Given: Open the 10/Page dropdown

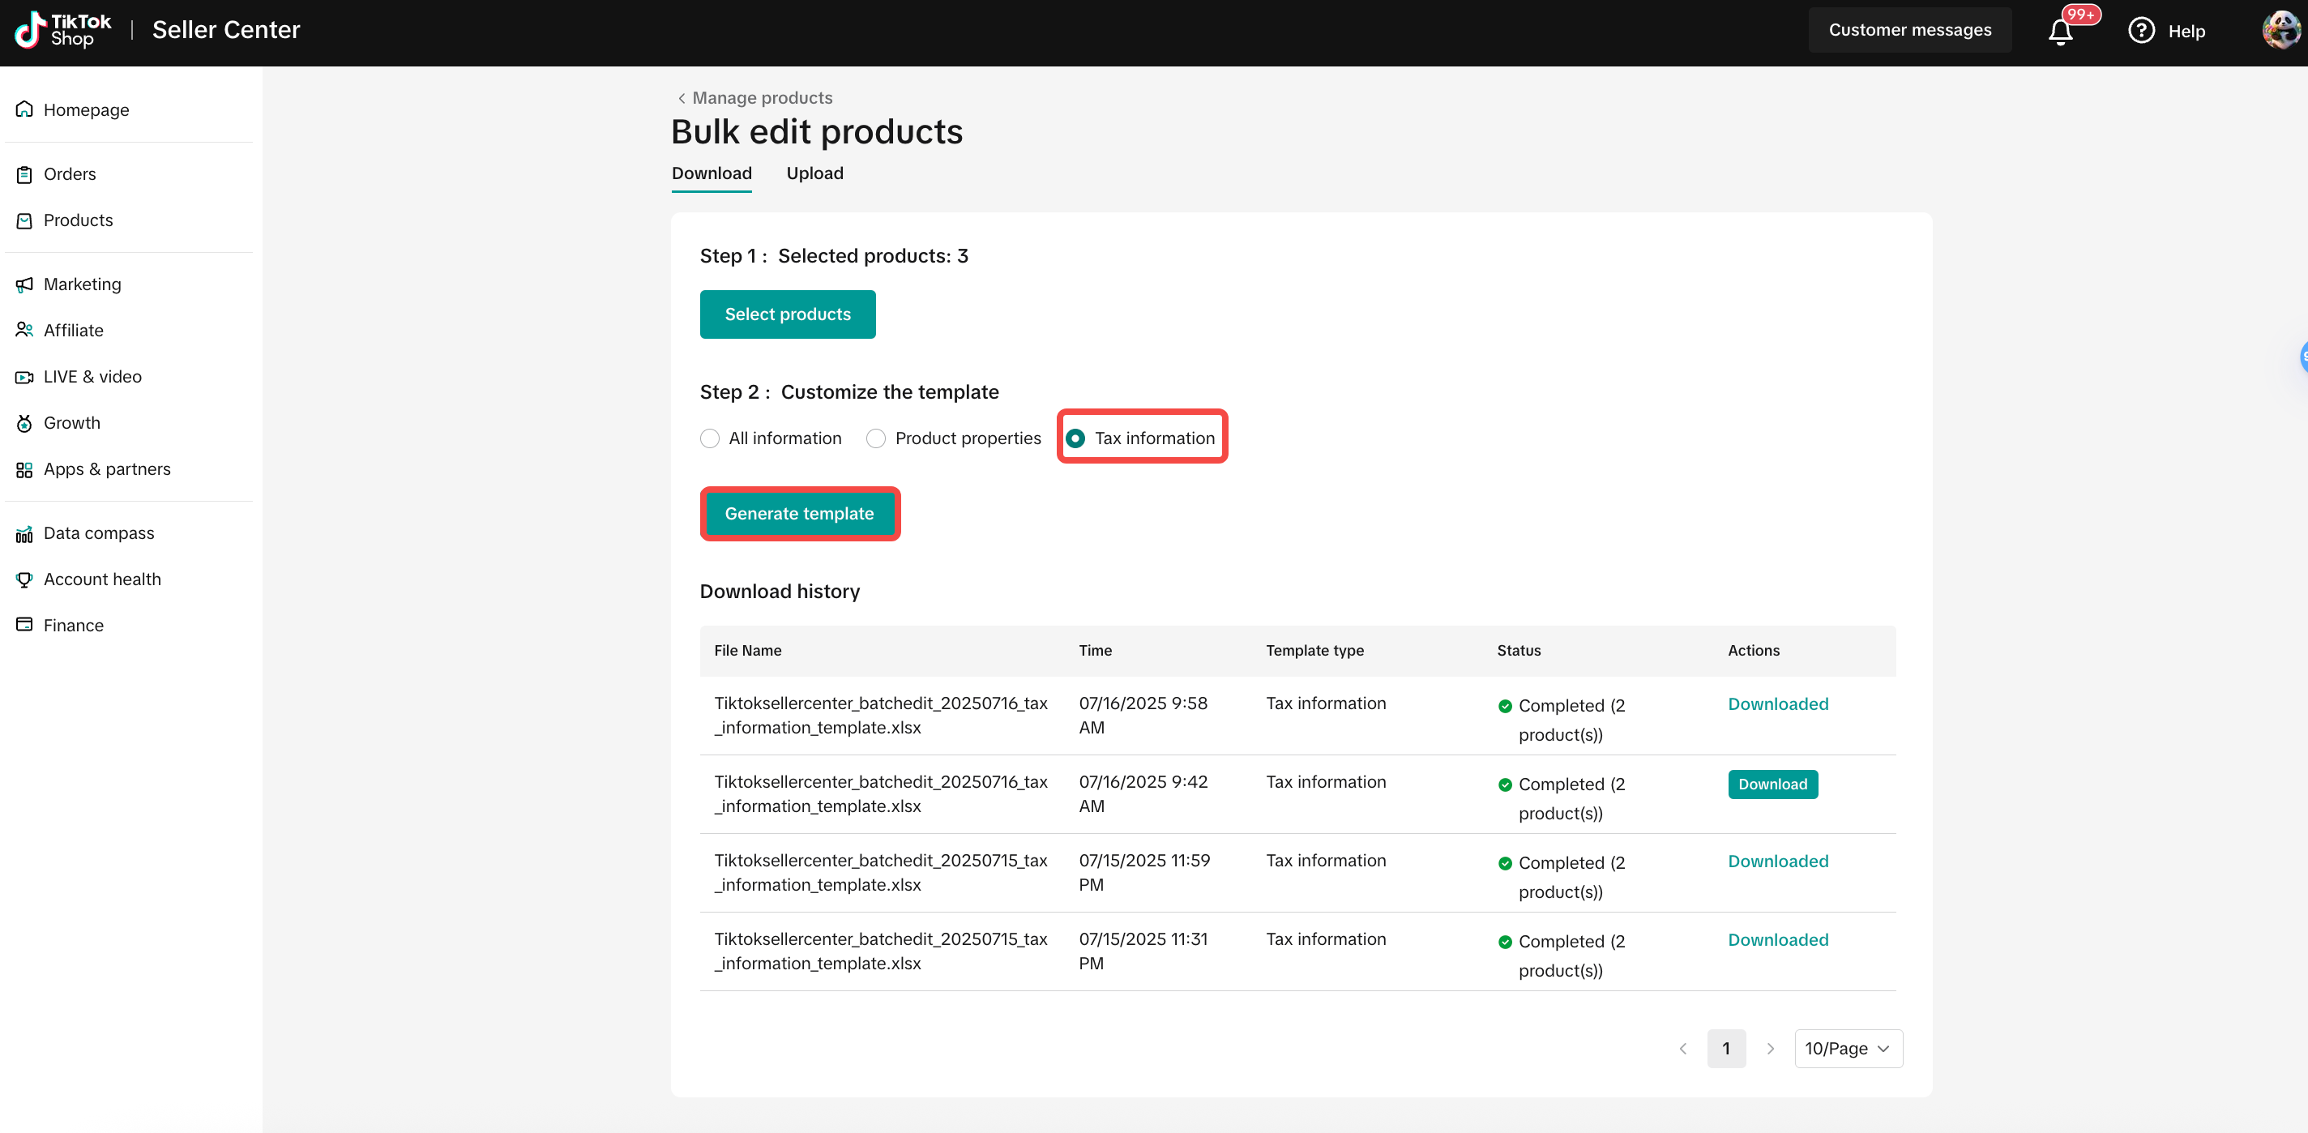Looking at the screenshot, I should 1848,1048.
